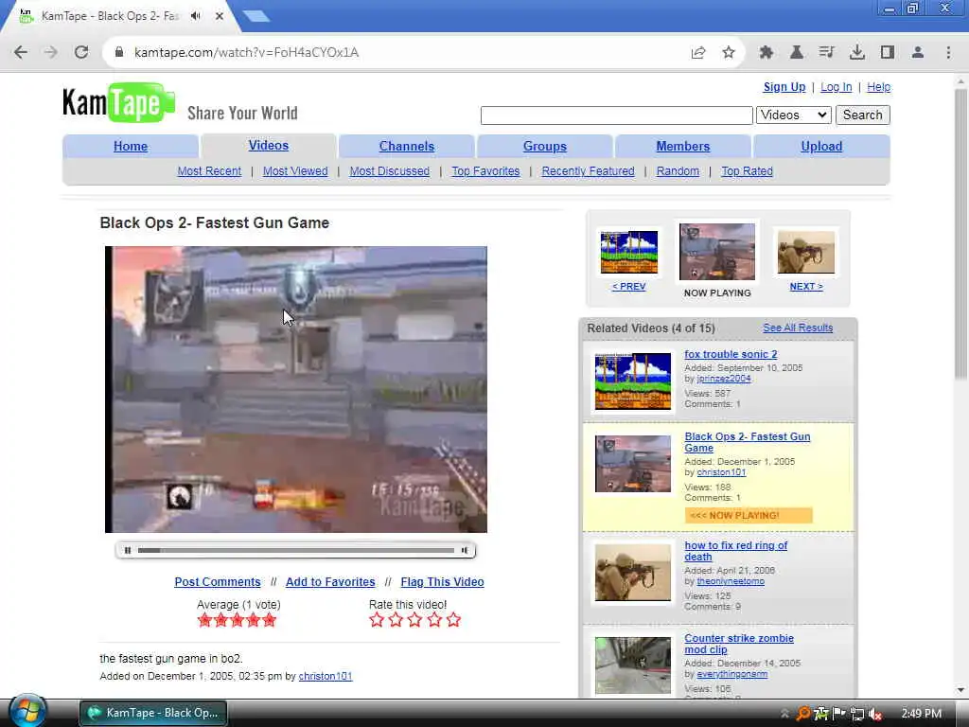
Task: Click the KamTape logo
Action: pos(118,103)
